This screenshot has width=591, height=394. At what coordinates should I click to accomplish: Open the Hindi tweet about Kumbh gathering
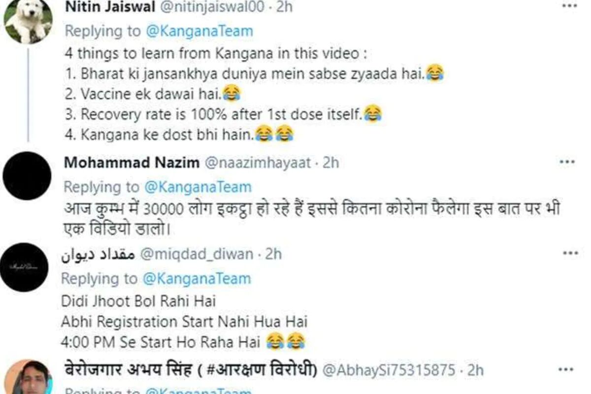tap(312, 217)
